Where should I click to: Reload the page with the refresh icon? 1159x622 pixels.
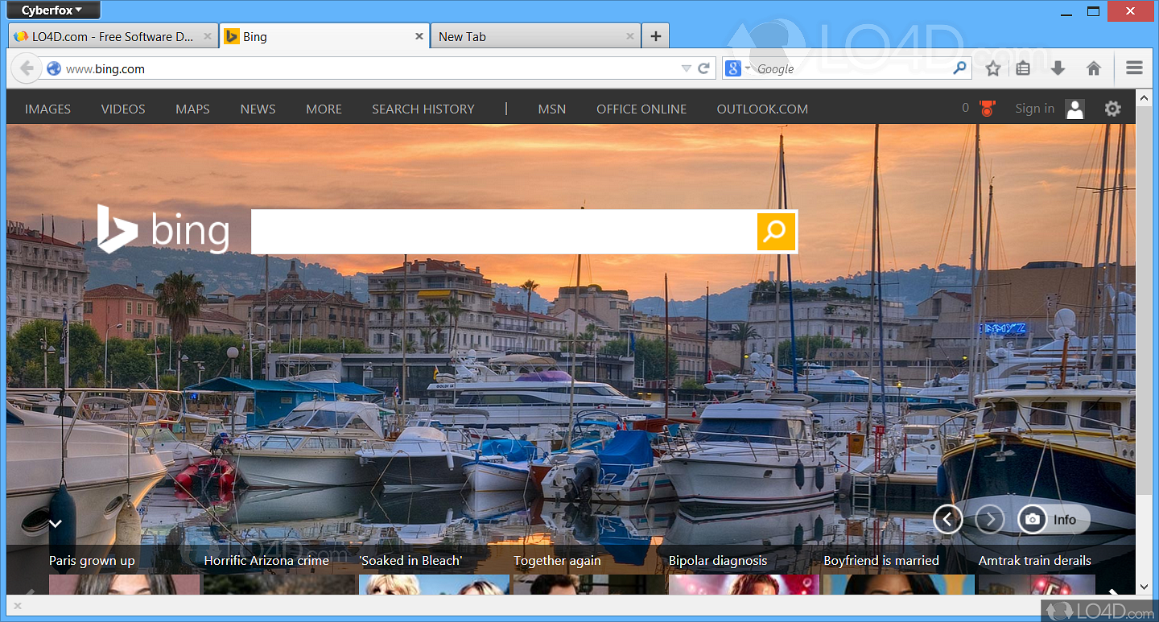point(703,68)
